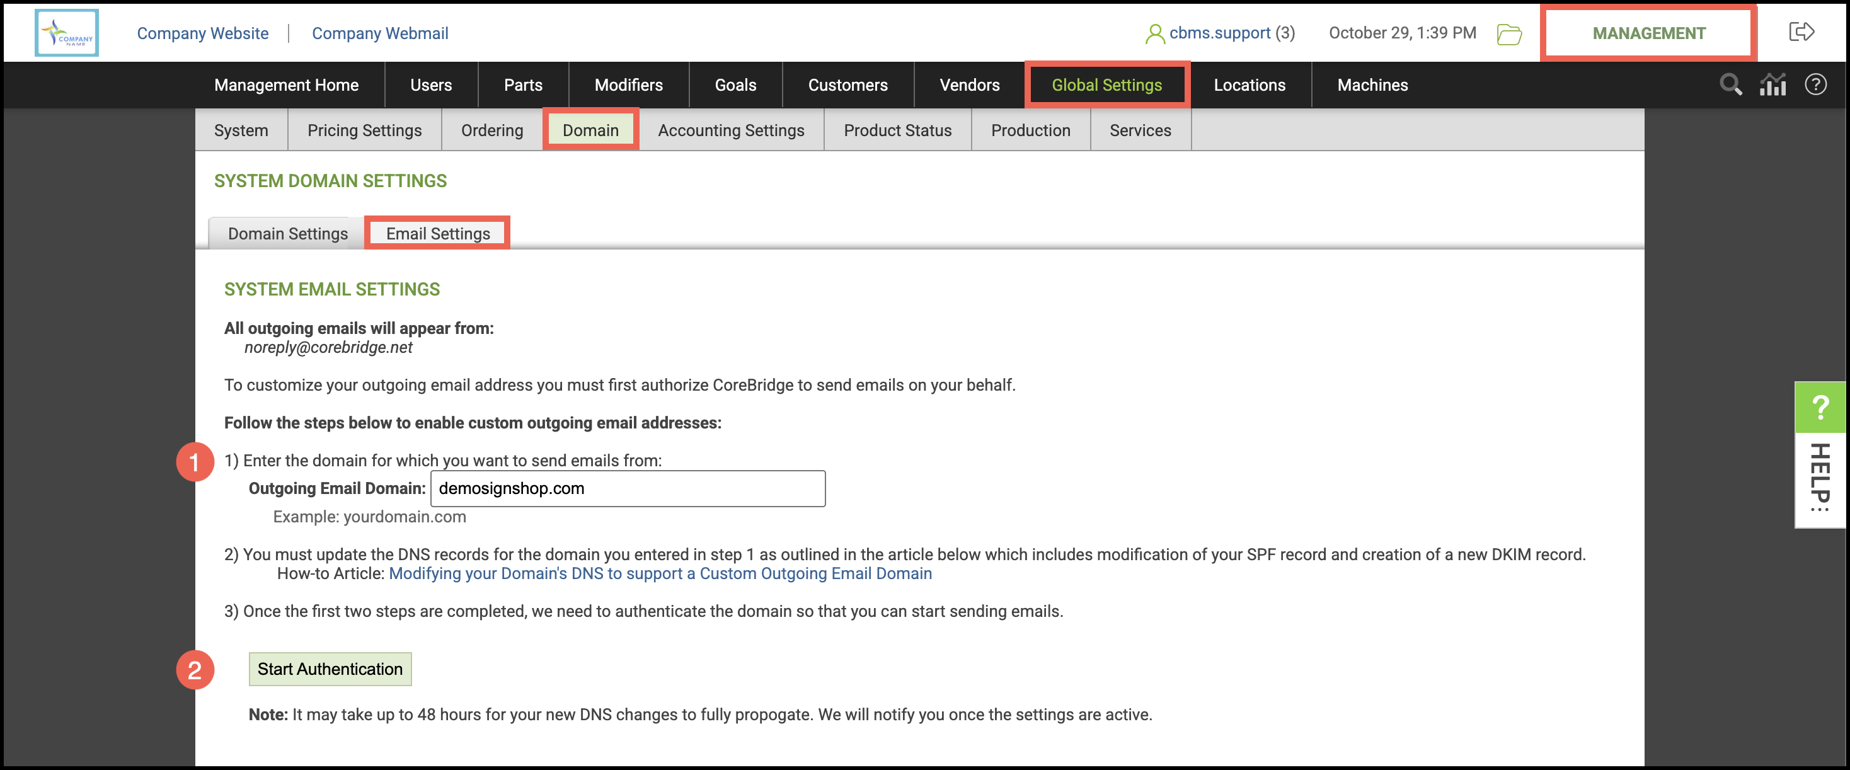
Task: Open the green folder icon
Action: click(x=1509, y=34)
